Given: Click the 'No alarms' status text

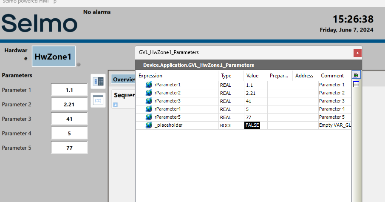Looking at the screenshot, I should coord(97,12).
